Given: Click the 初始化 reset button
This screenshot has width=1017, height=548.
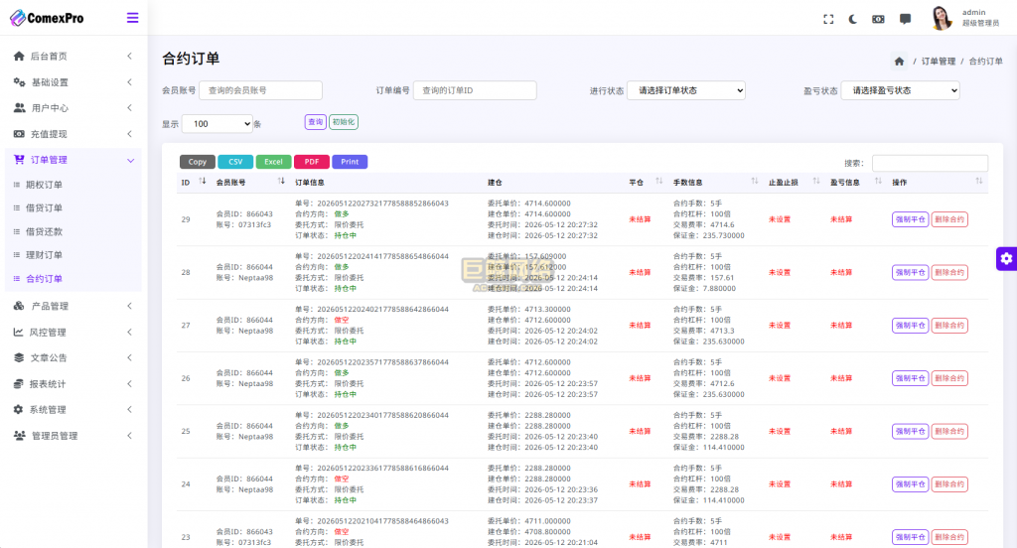Looking at the screenshot, I should coord(343,122).
